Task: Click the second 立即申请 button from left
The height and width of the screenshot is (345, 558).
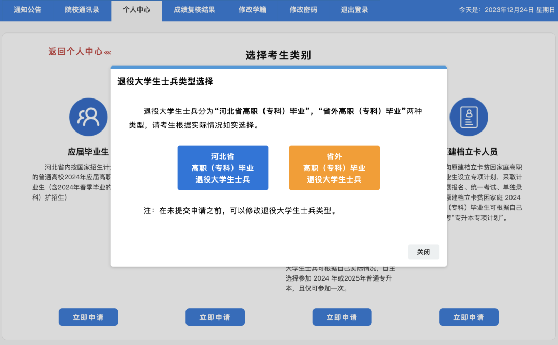Action: pos(215,317)
